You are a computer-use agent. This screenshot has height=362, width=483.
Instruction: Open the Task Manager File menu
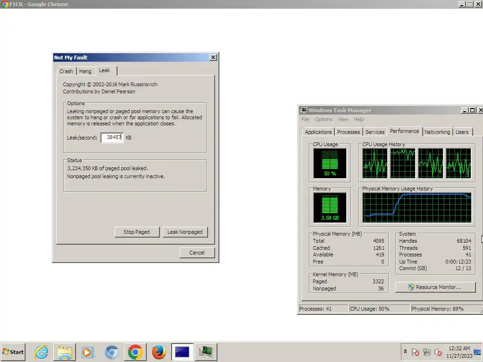pos(305,119)
